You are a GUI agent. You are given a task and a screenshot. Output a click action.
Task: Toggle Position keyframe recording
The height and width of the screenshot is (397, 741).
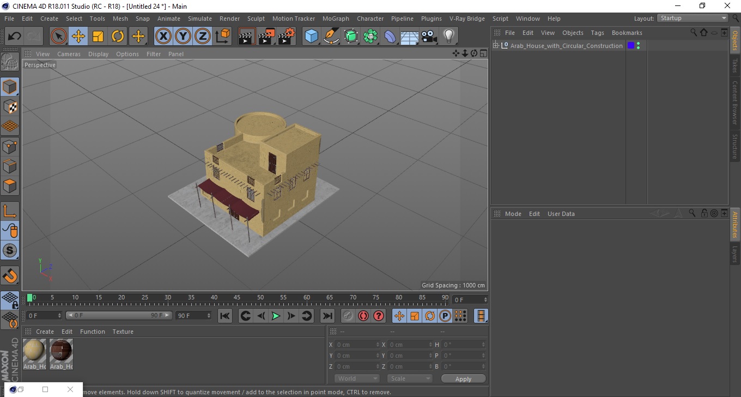(x=399, y=316)
